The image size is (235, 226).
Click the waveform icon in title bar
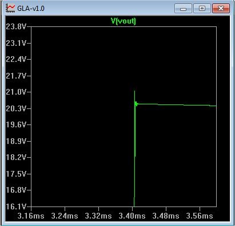10,8
